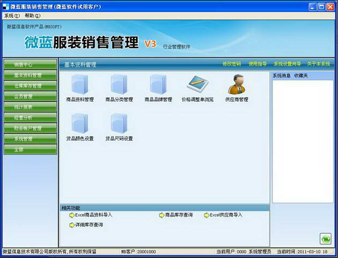Select 经营分析 in sidebar

coord(30,117)
